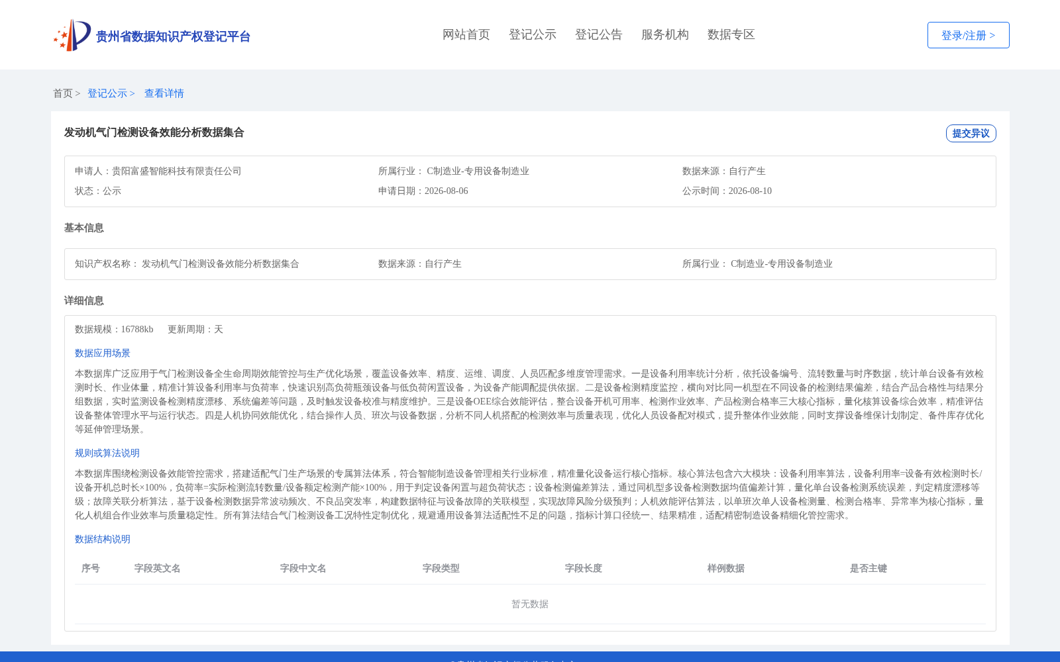1060x662 pixels.
Task: Click the 知识产权名称 field value
Action: (x=221, y=263)
